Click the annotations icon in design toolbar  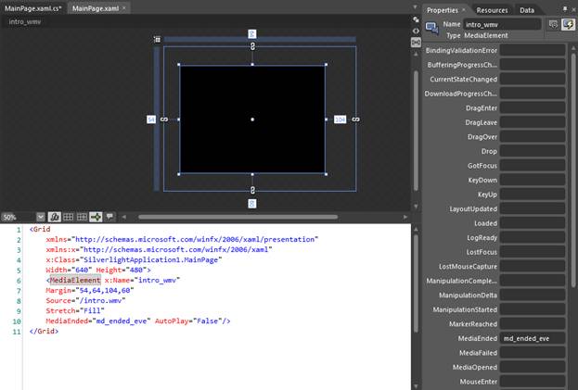pyautogui.click(x=109, y=216)
